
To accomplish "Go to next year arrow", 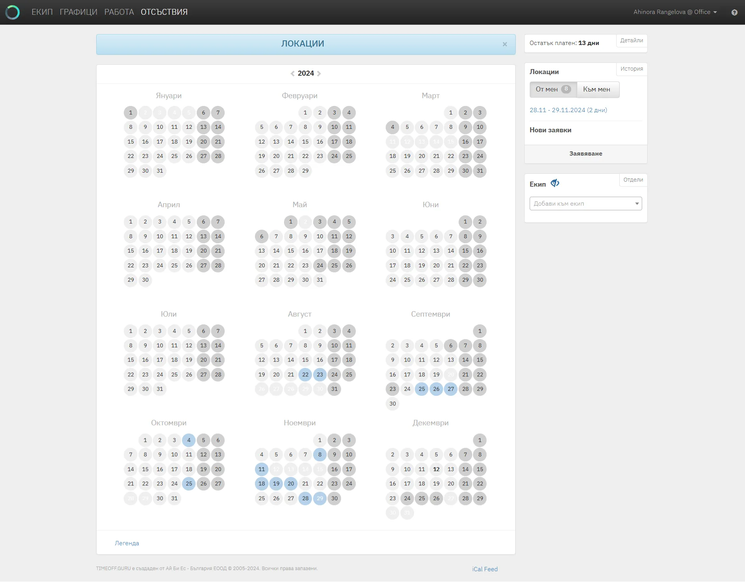I will 319,73.
